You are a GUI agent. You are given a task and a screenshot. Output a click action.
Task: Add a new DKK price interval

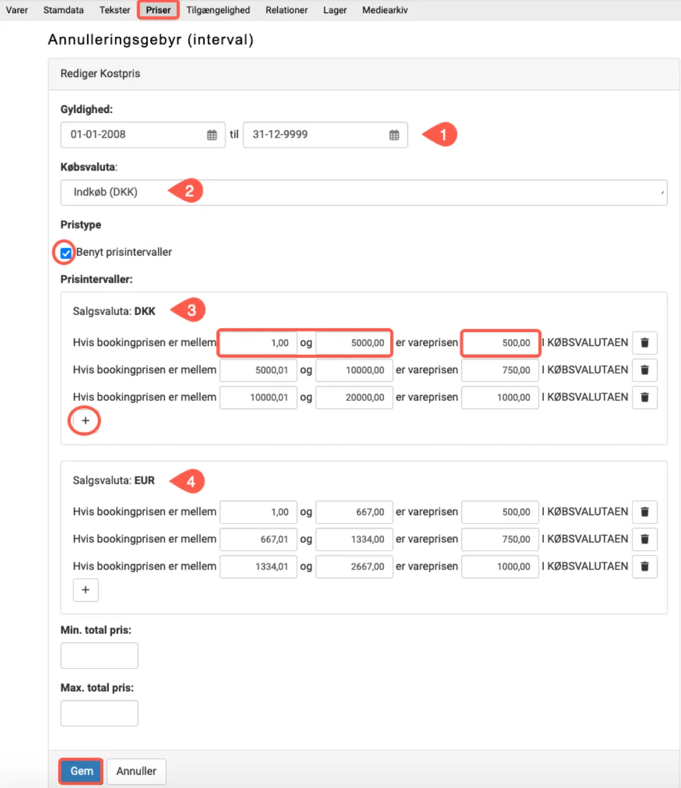pyautogui.click(x=85, y=421)
